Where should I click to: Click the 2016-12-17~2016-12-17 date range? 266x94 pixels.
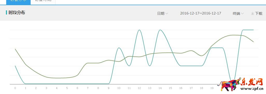point(200,13)
